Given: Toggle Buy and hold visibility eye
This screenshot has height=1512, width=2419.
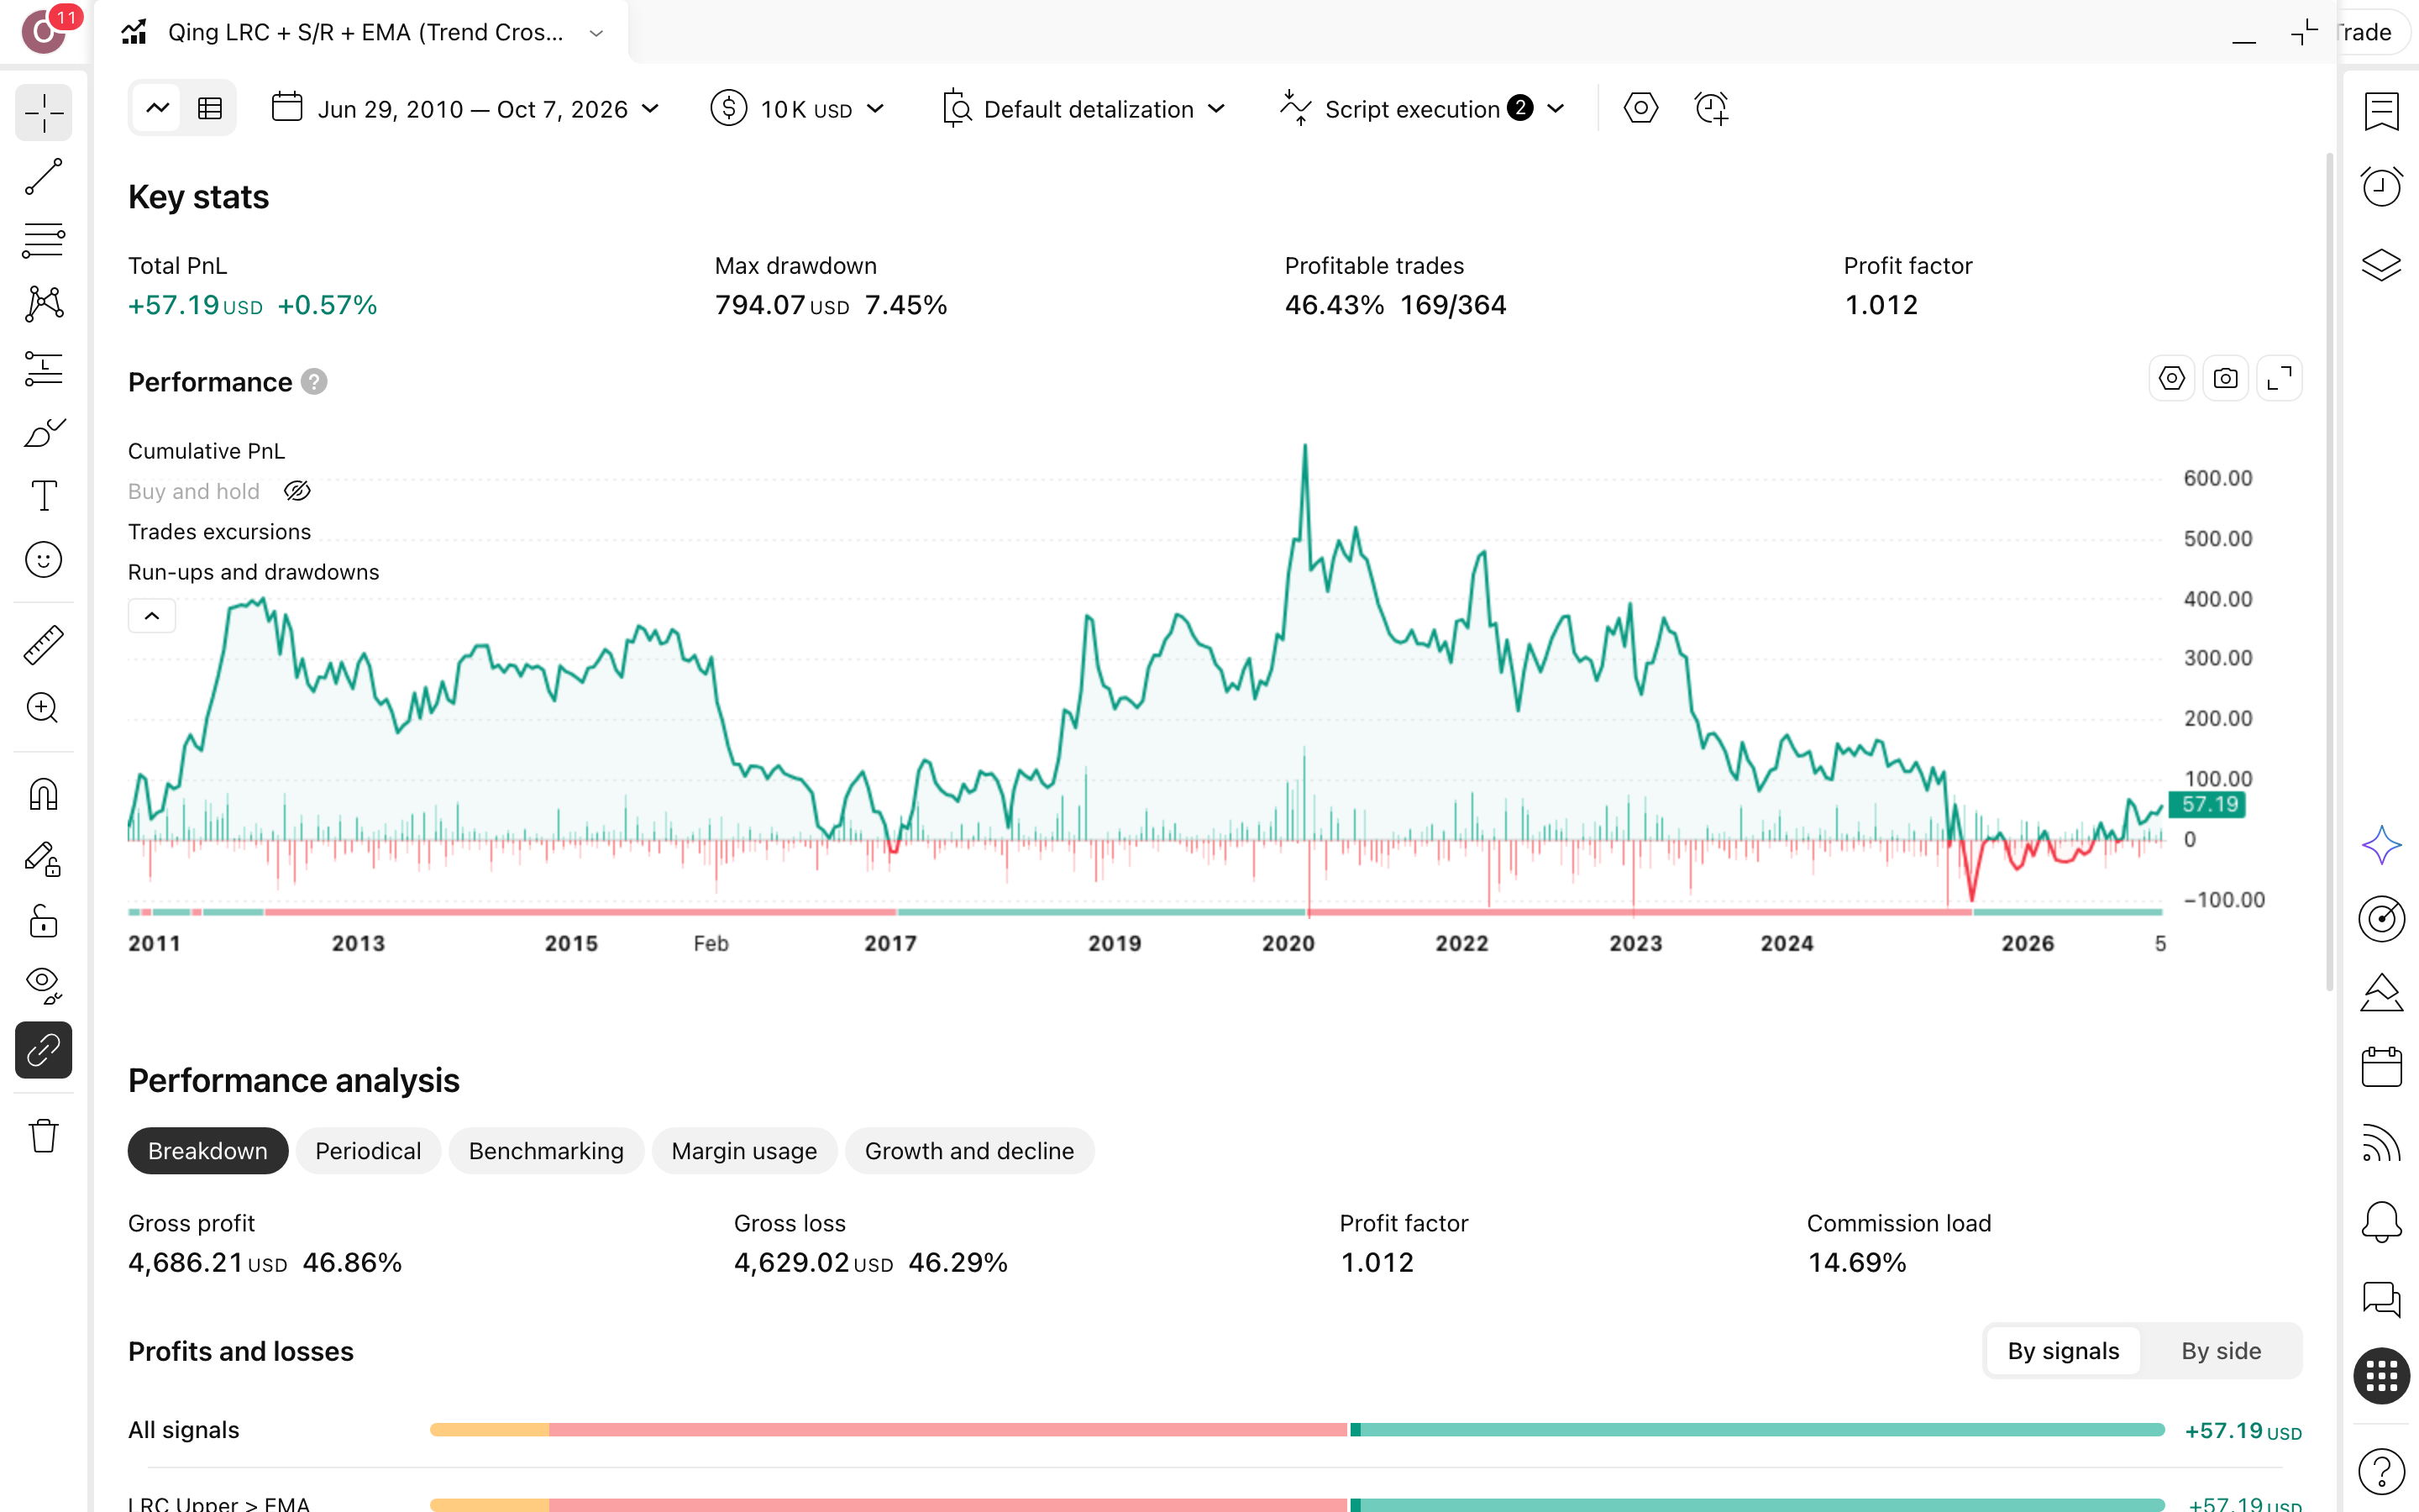Looking at the screenshot, I should (x=296, y=491).
